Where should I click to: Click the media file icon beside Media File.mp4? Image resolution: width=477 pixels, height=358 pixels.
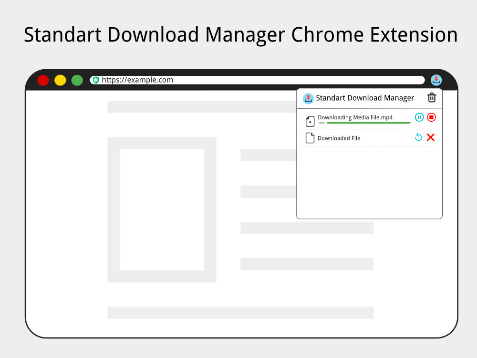point(310,121)
